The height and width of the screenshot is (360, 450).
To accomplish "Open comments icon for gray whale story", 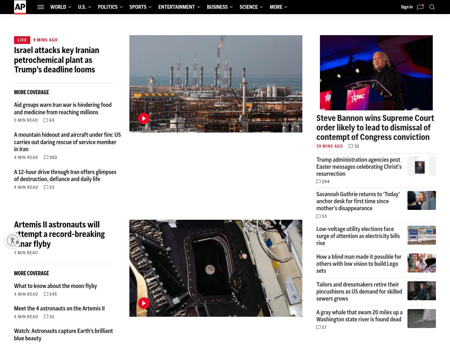I will [x=319, y=327].
